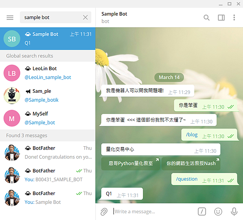Minimize the Telegram window

[x=221, y=4]
